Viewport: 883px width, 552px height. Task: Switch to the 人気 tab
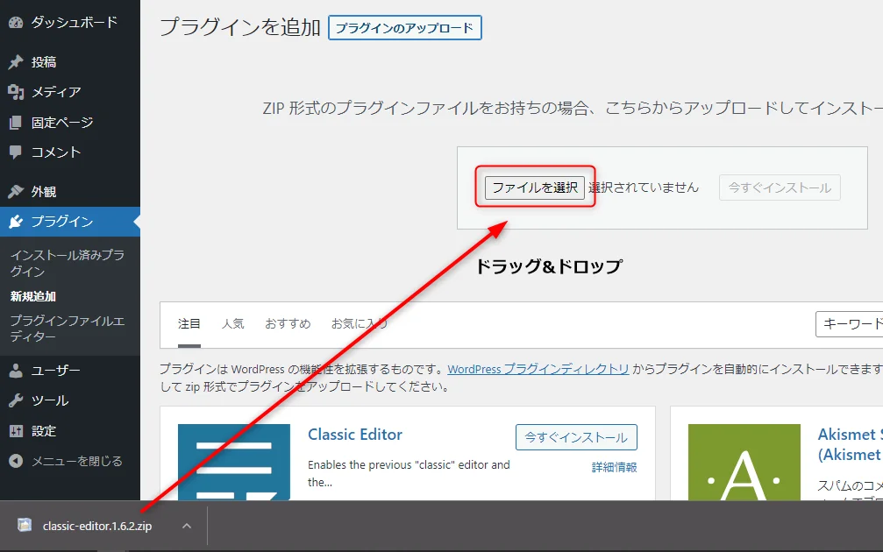pos(232,323)
